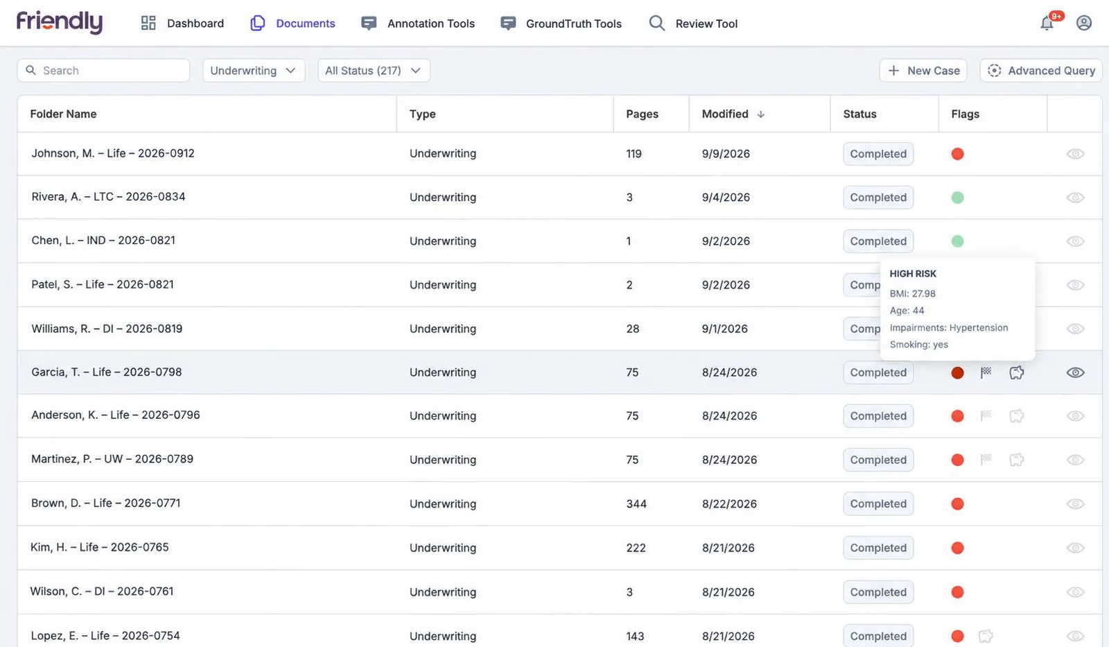The width and height of the screenshot is (1109, 647).
Task: Click red flag dot in Johnson row
Action: click(x=958, y=154)
